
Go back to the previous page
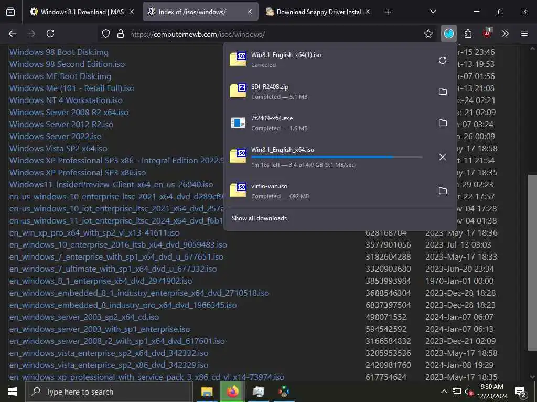point(13,33)
